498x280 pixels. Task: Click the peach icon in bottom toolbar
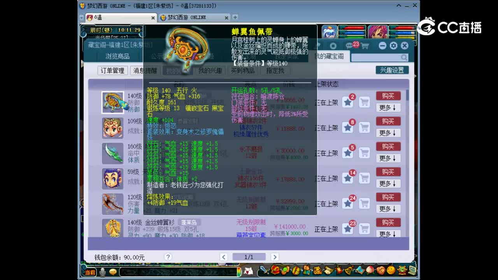370,270
